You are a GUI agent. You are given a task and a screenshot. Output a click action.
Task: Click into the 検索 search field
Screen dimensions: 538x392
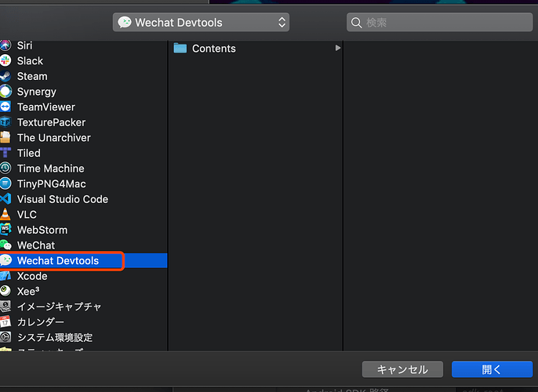click(439, 22)
